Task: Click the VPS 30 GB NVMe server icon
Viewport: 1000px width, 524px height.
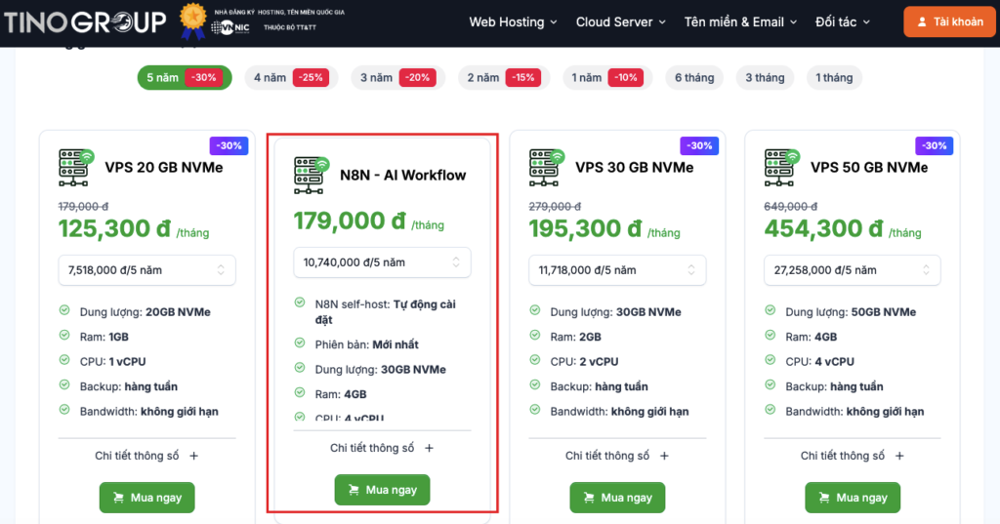Action: point(547,167)
